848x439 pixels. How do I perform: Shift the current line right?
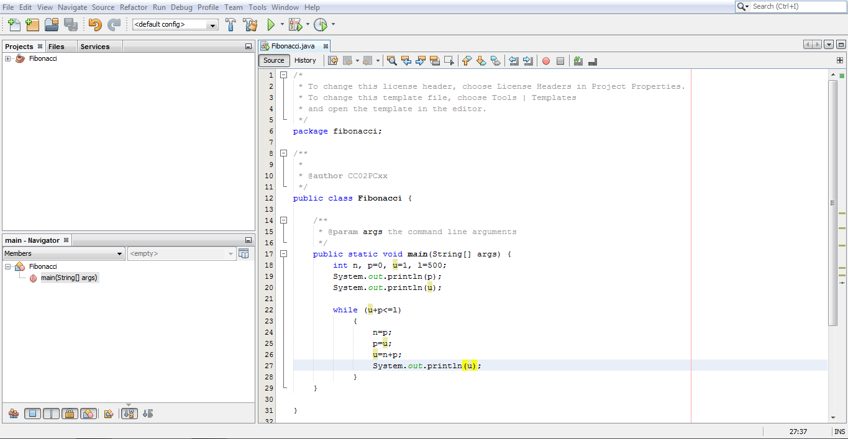click(x=527, y=60)
